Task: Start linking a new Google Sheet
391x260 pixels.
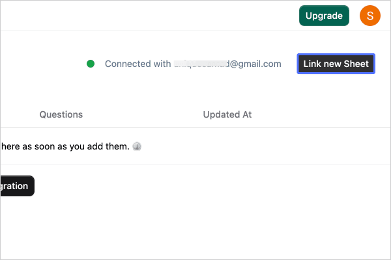Action: tap(336, 64)
